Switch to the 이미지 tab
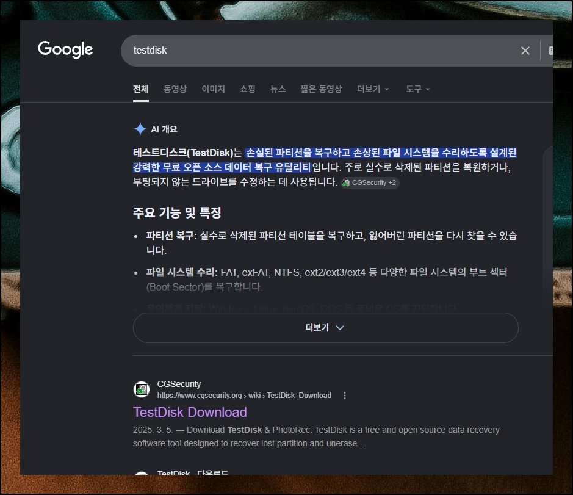573x495 pixels. pos(214,89)
